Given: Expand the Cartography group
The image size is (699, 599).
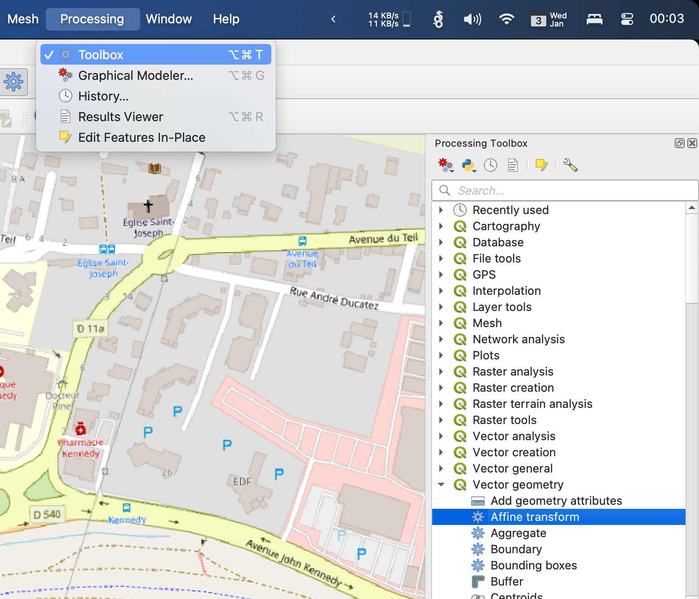Looking at the screenshot, I should coord(441,226).
